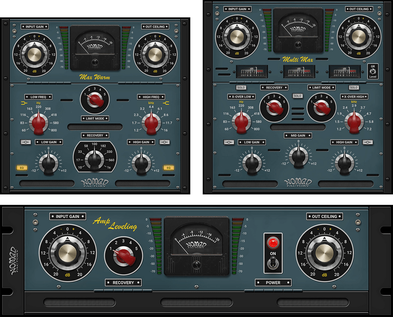
Task: Toggle the High Gain shelf-shape button in Multi Max
Action: tap(367, 142)
